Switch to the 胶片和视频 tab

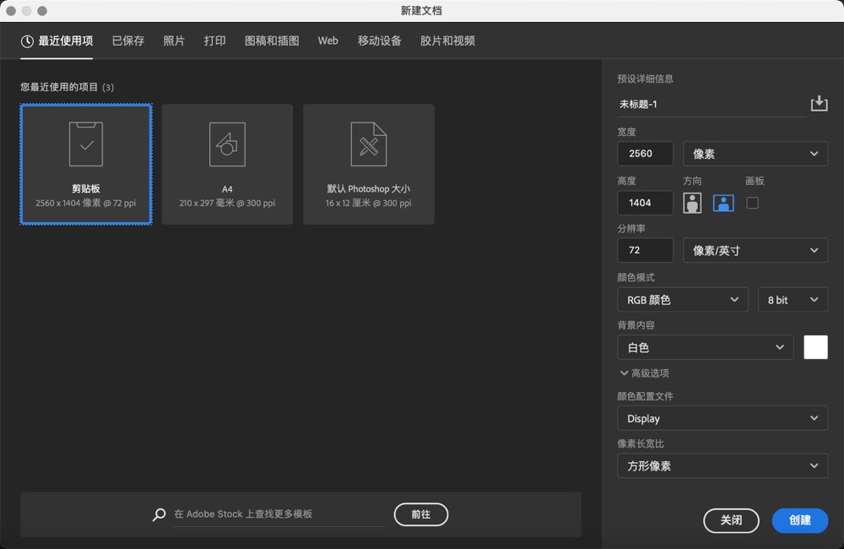tap(446, 40)
